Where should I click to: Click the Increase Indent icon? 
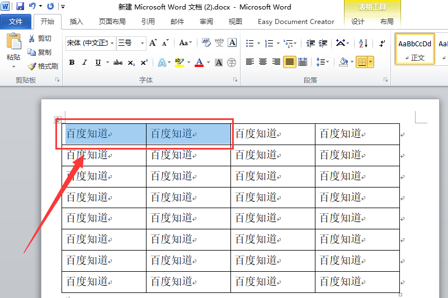[x=323, y=43]
